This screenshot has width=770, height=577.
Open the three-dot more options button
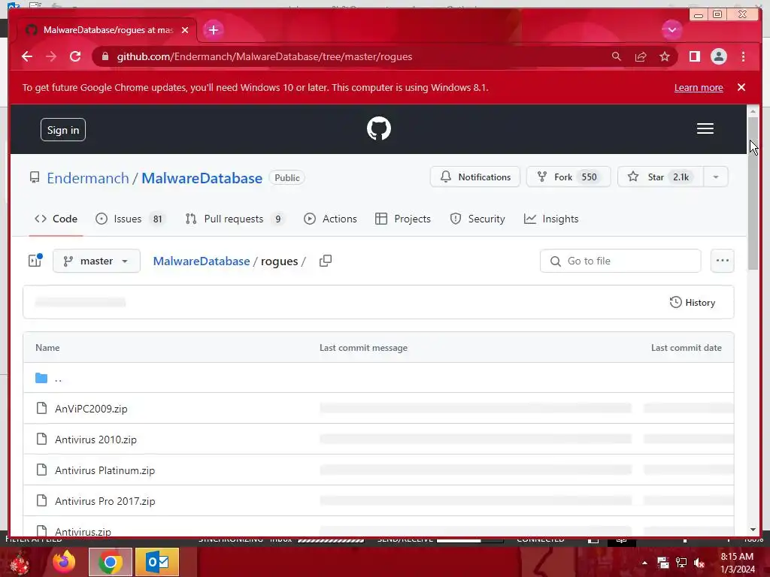pos(722,261)
